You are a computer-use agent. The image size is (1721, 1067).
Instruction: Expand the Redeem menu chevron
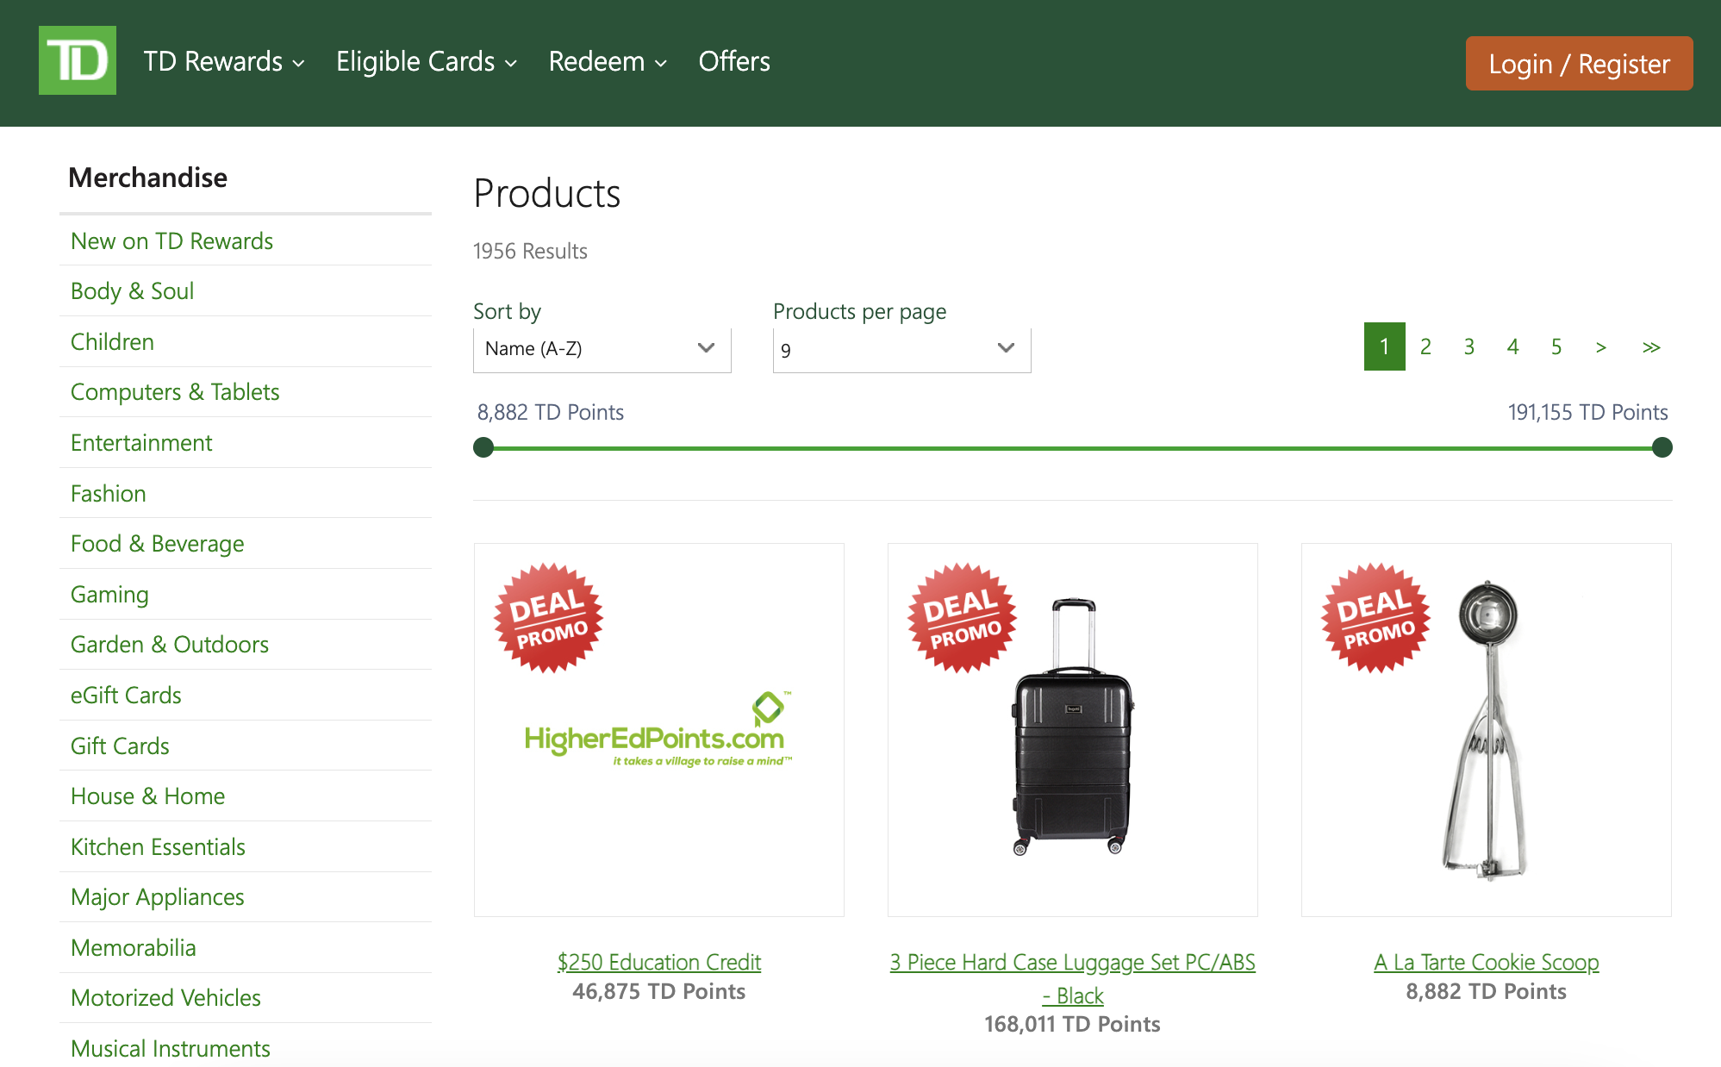(662, 63)
